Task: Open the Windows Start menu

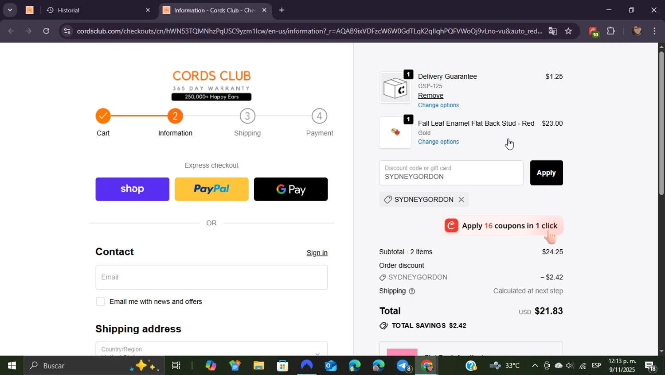Action: (12, 366)
